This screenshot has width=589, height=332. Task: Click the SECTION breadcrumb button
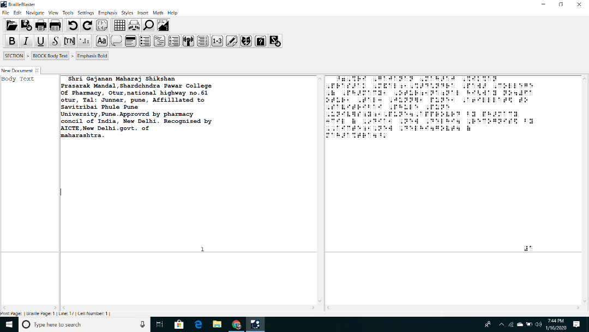pyautogui.click(x=14, y=56)
